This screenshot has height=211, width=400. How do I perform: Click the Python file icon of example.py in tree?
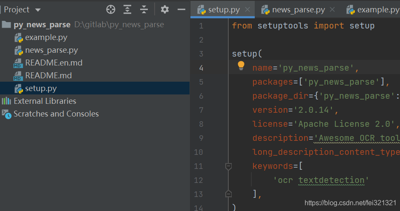[19, 38]
